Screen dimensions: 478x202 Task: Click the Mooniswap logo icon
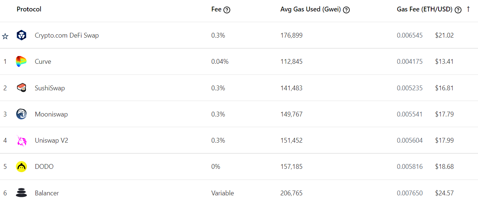[x=21, y=114]
